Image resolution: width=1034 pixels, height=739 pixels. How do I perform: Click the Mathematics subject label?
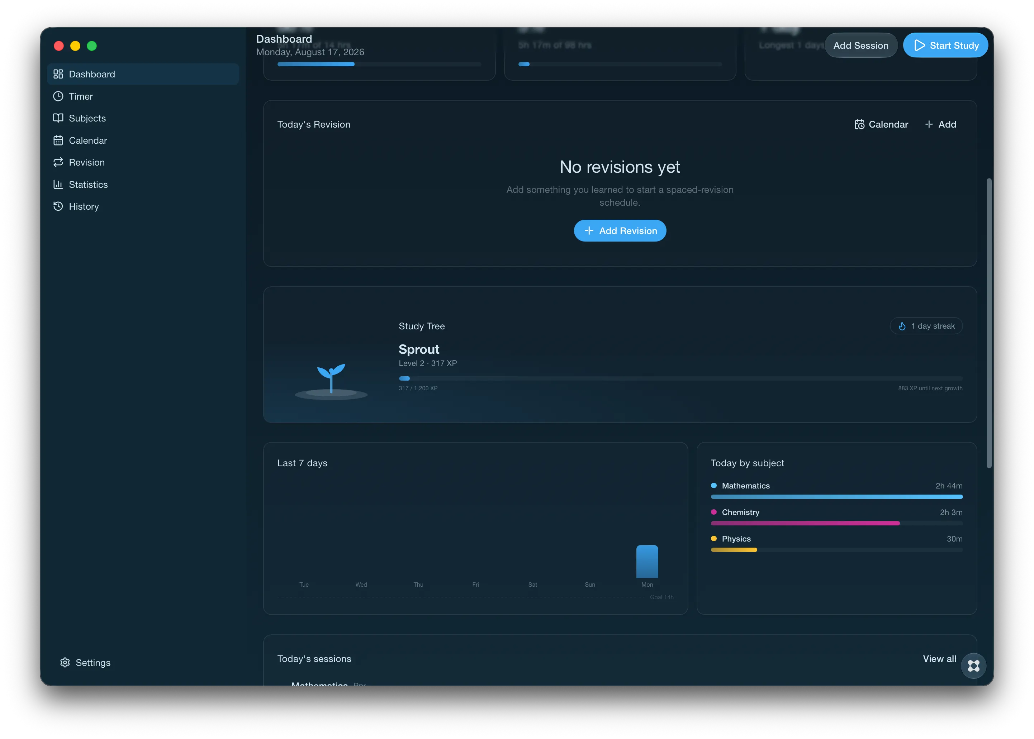[745, 486]
